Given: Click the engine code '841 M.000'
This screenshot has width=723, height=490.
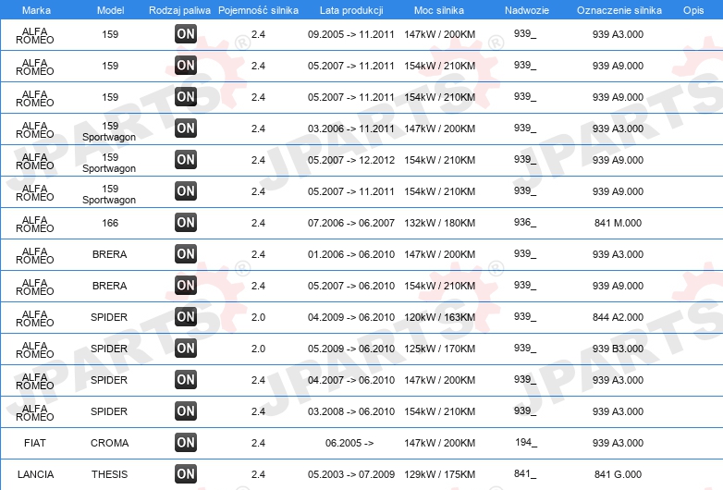Looking at the screenshot, I should [618, 223].
